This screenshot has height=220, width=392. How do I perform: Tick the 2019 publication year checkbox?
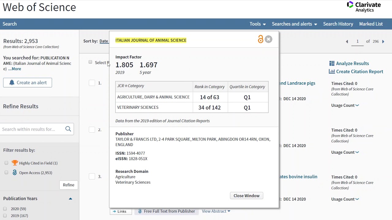(5, 215)
